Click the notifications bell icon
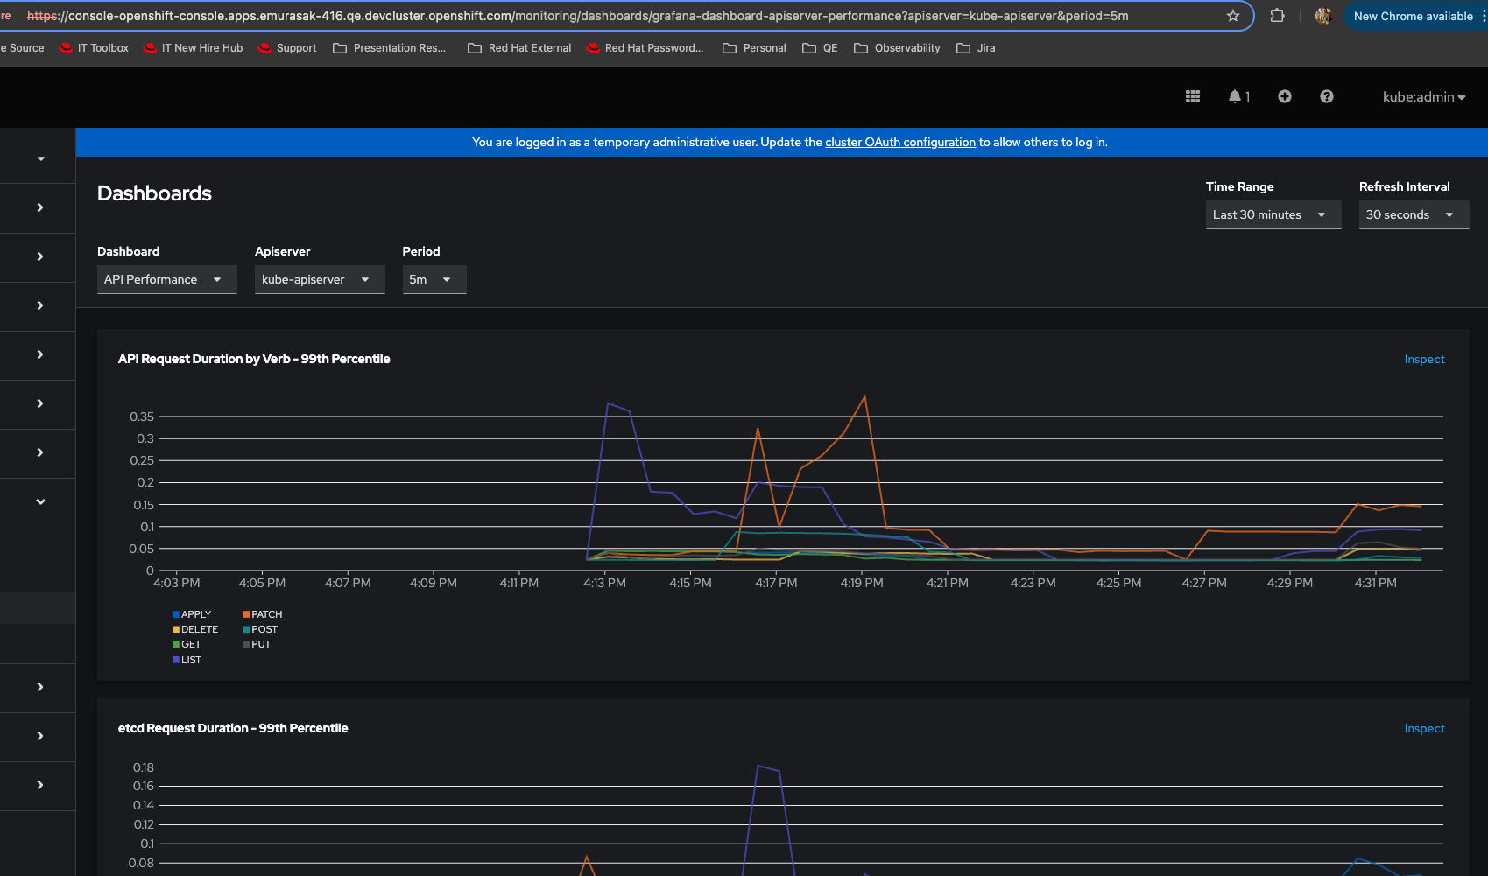1488x876 pixels. (1235, 97)
